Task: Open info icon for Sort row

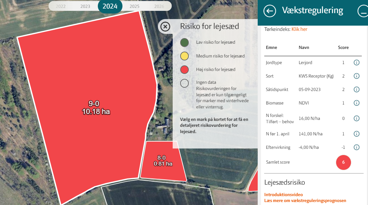Action: pyautogui.click(x=357, y=76)
